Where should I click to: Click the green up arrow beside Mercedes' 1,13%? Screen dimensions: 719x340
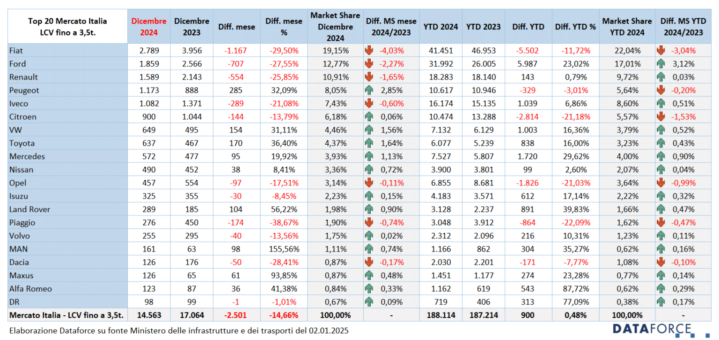(x=369, y=156)
